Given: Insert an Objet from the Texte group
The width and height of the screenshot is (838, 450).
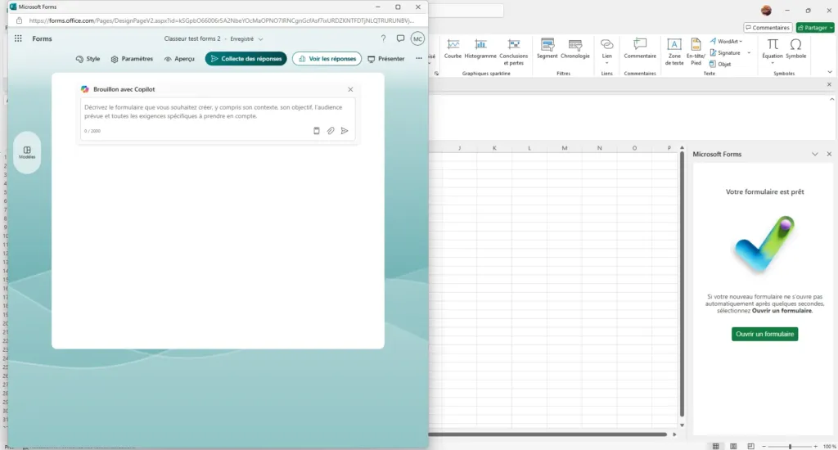Looking at the screenshot, I should [720, 64].
